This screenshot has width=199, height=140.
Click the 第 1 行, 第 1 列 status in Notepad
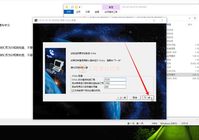pyautogui.click(x=135, y=123)
